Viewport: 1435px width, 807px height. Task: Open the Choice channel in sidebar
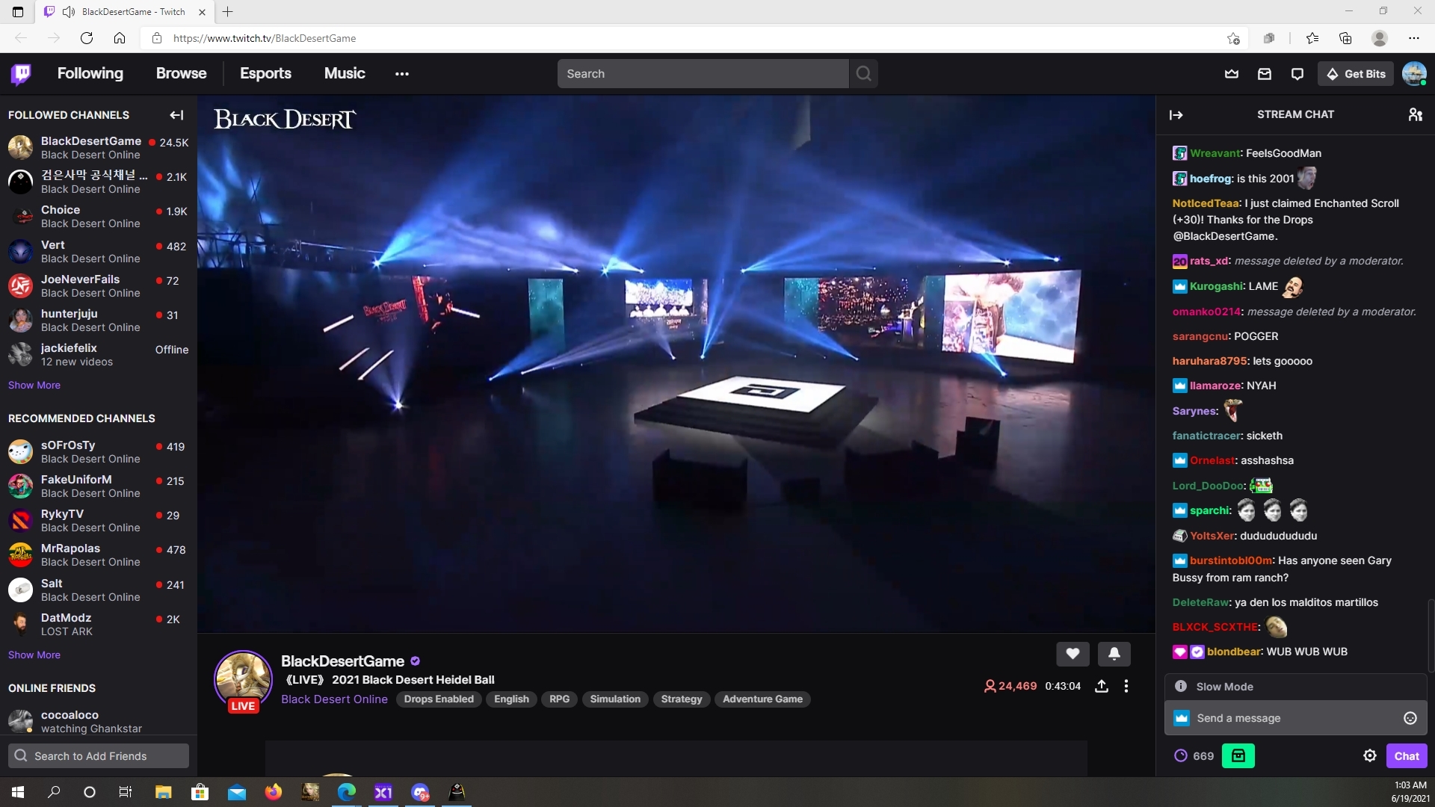click(x=99, y=217)
